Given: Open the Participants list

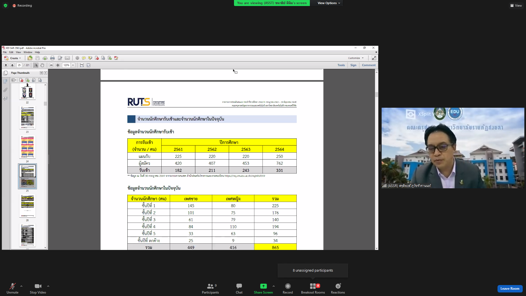Looking at the screenshot, I should pyautogui.click(x=210, y=289).
